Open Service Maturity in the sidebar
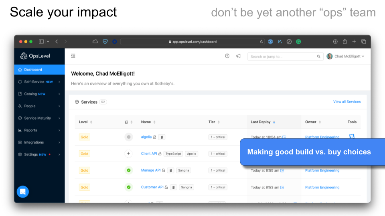385x216 pixels. (x=39, y=118)
